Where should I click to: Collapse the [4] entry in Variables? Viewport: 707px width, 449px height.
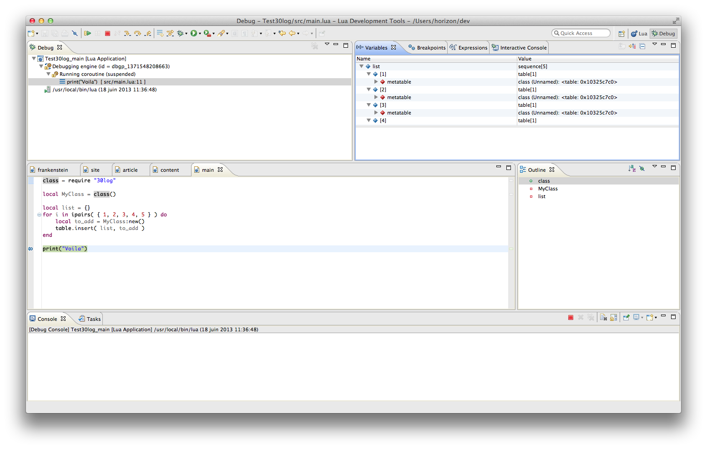[369, 120]
